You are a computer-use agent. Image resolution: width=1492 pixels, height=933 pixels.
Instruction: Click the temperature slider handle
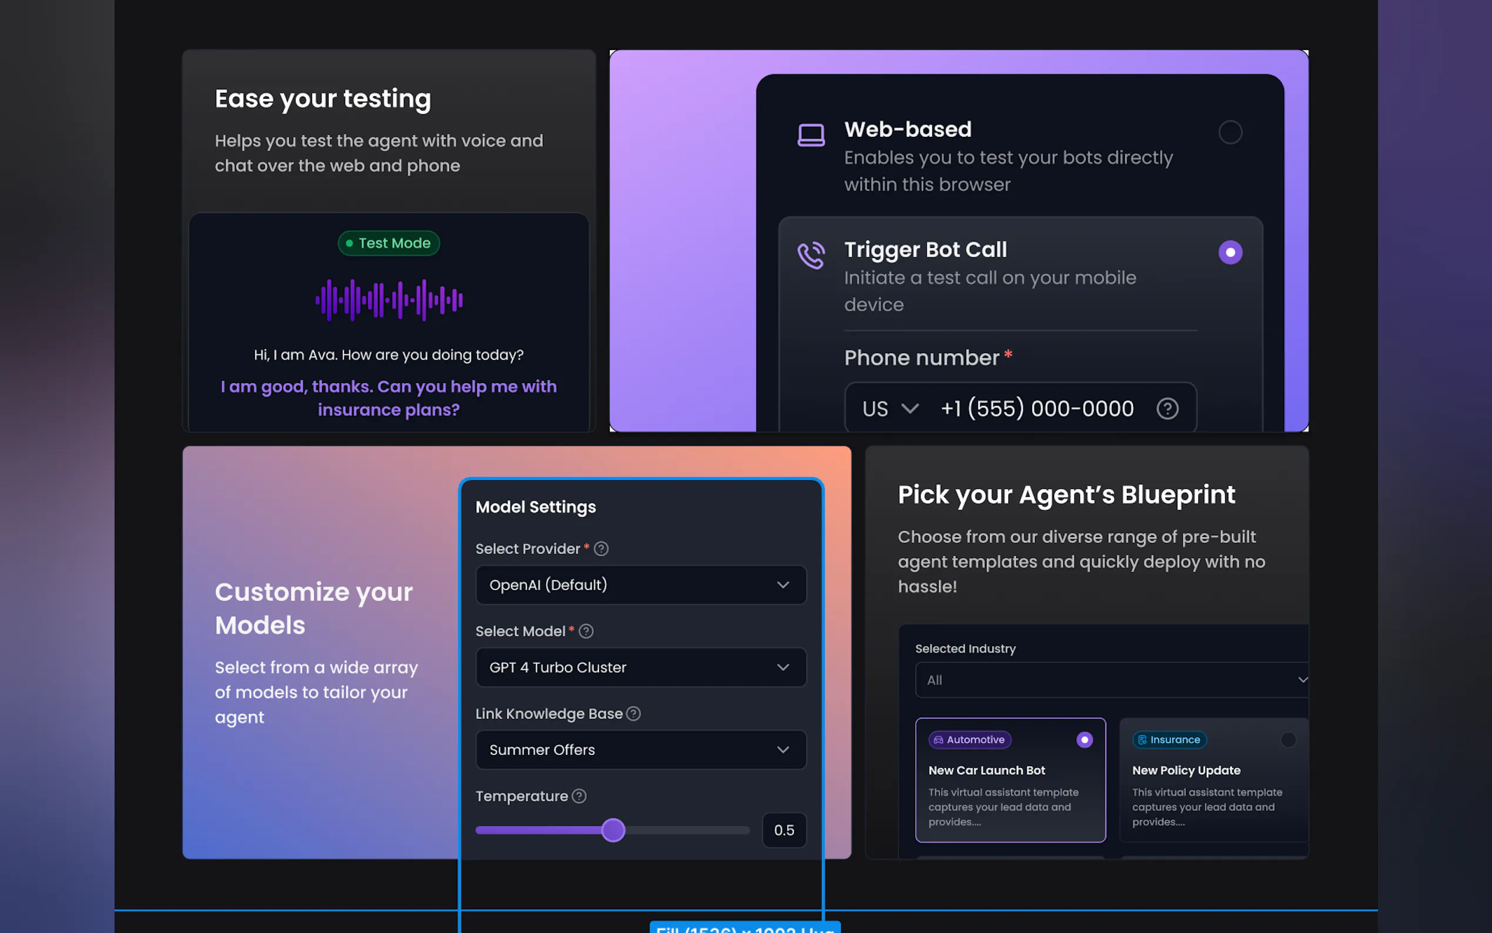tap(613, 831)
